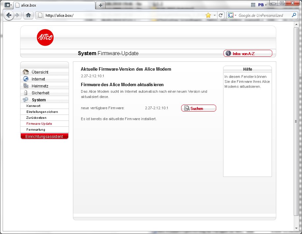Start the Einrichtungsassistent
This screenshot has width=302, height=234.
click(44, 136)
